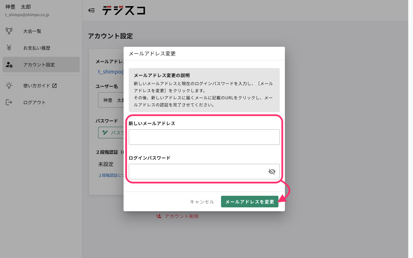Click the yen icon for お支払い履歴
Image resolution: width=413 pixels, height=258 pixels.
9,48
